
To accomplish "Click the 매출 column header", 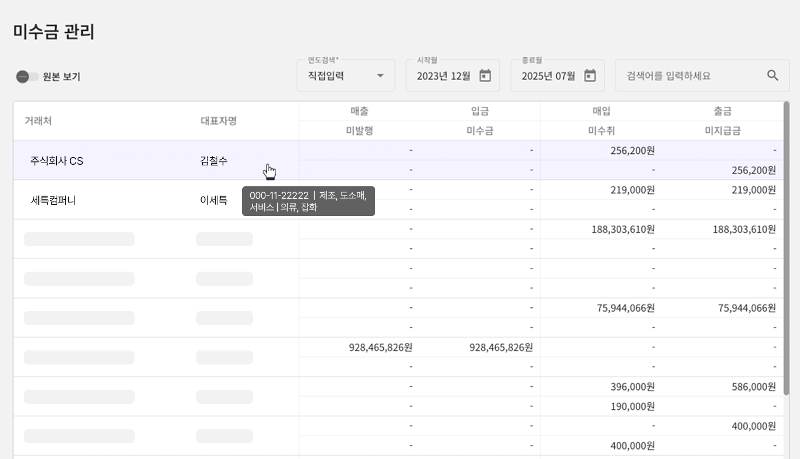I will (x=359, y=111).
